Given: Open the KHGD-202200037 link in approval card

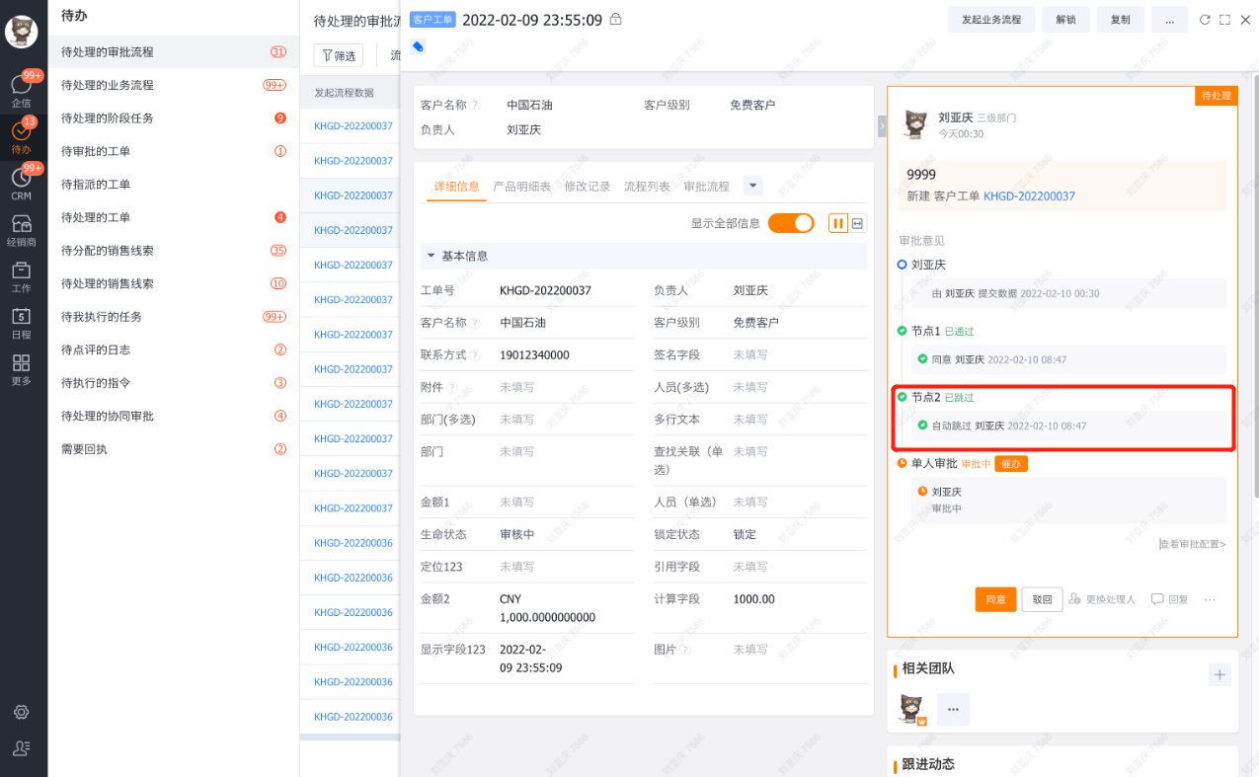Looking at the screenshot, I should [x=1029, y=196].
